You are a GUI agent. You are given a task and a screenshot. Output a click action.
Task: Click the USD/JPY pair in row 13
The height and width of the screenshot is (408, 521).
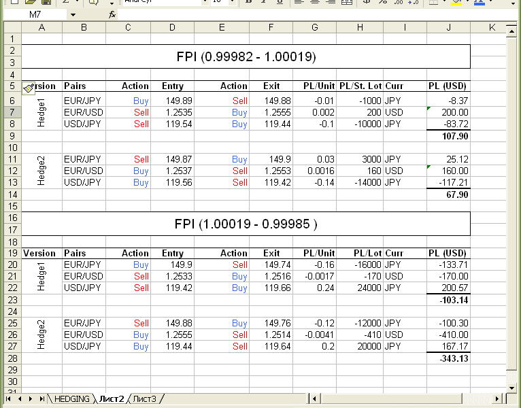[x=84, y=182]
